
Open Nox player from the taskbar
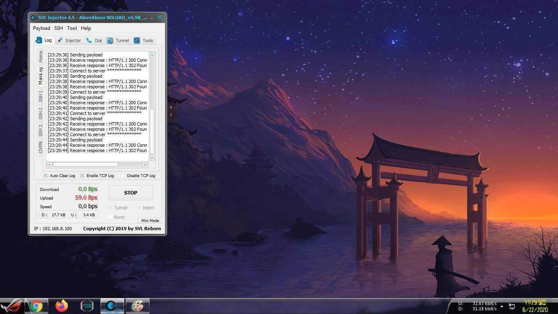pyautogui.click(x=87, y=306)
